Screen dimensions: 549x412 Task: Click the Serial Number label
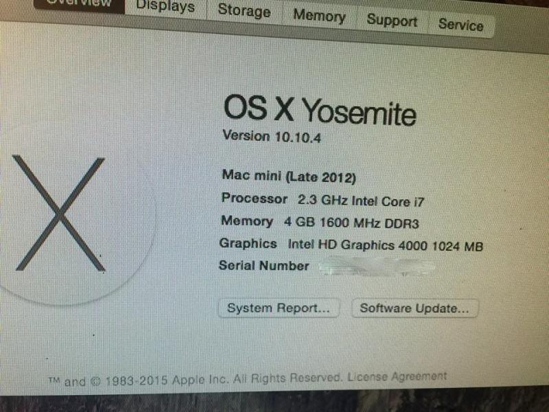click(x=264, y=266)
